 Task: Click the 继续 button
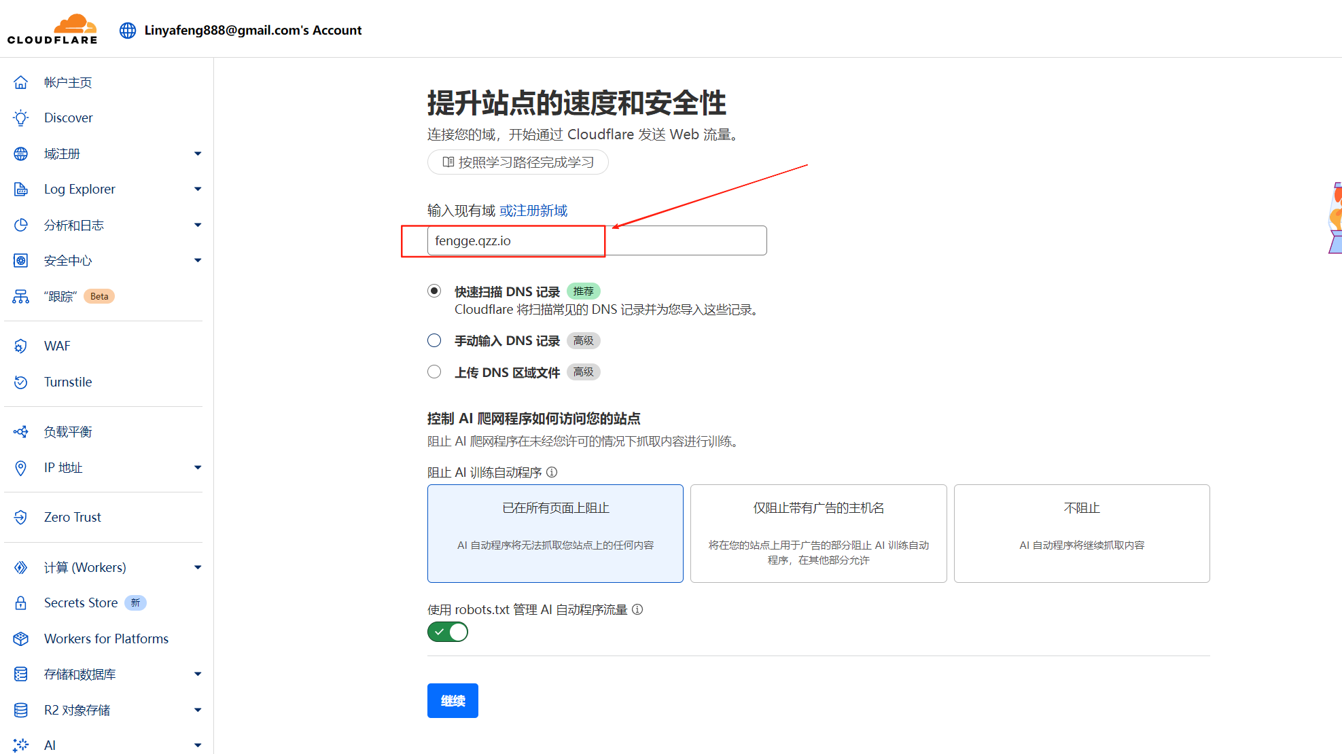tap(453, 700)
